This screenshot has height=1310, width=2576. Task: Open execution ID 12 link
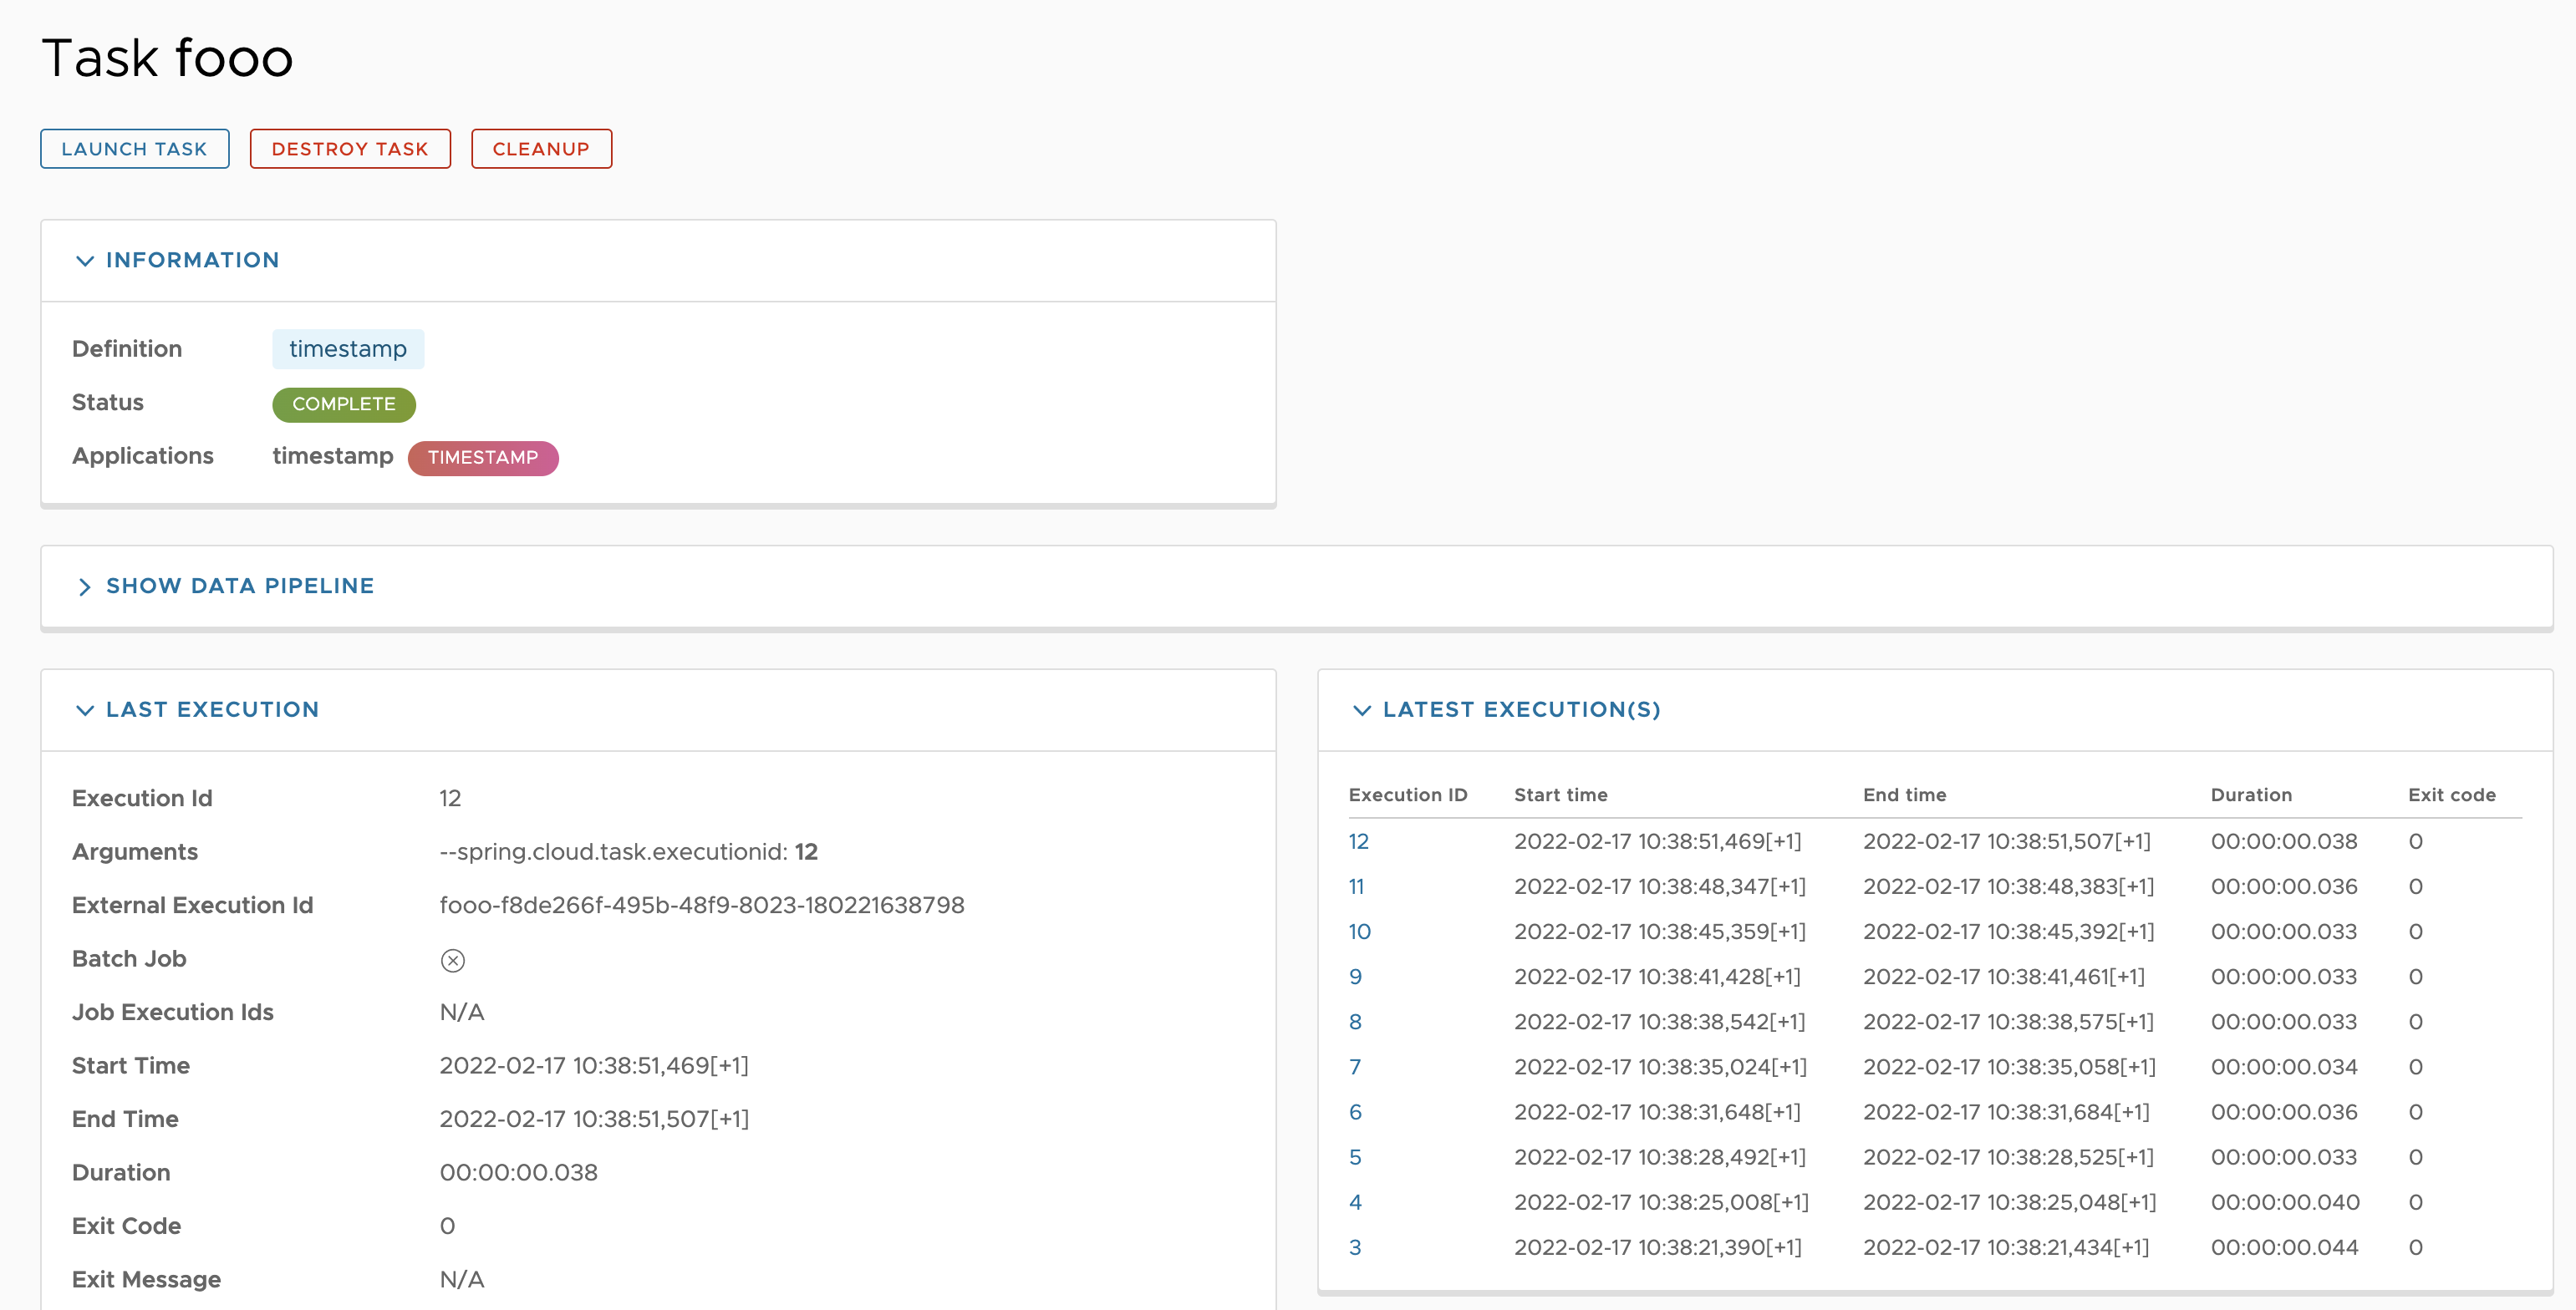(1357, 841)
